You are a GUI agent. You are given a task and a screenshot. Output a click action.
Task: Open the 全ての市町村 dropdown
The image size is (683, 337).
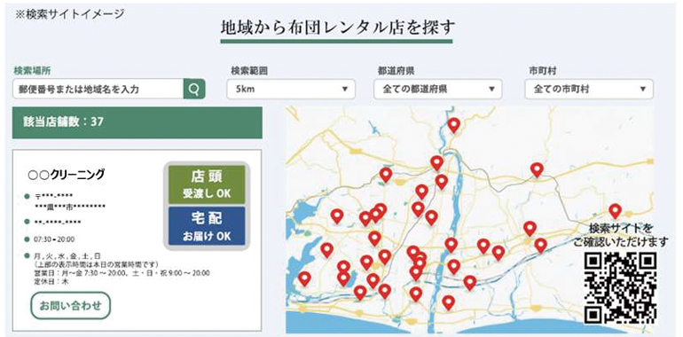[589, 90]
